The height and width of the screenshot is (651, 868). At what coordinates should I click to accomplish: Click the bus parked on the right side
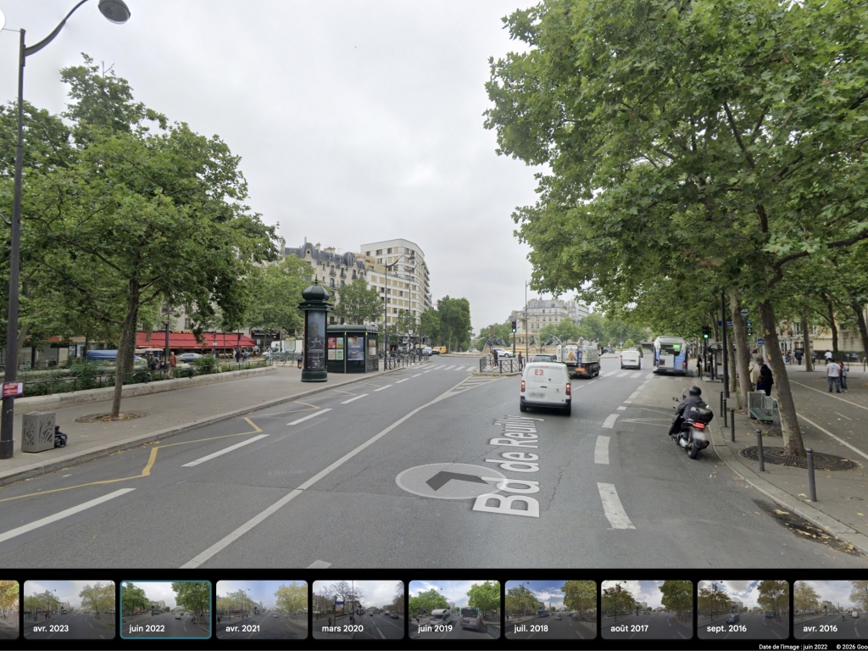tap(670, 354)
